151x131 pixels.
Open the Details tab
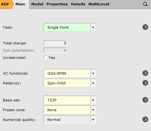(x=78, y=4)
